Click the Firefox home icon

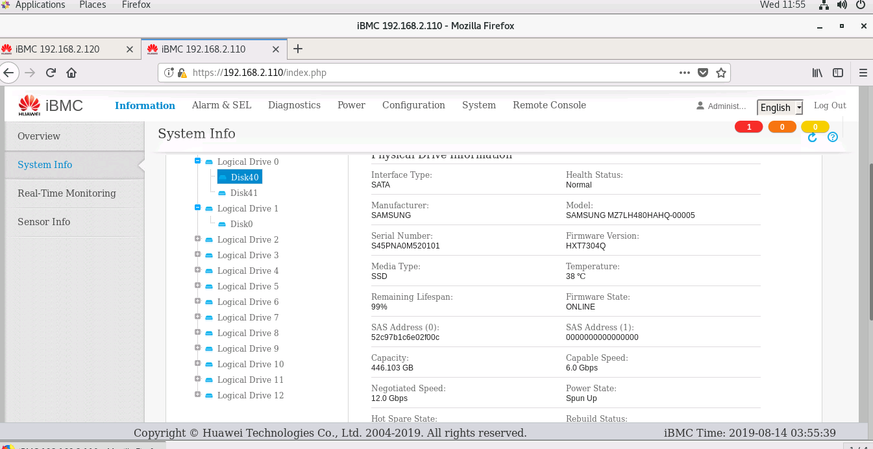tap(71, 73)
